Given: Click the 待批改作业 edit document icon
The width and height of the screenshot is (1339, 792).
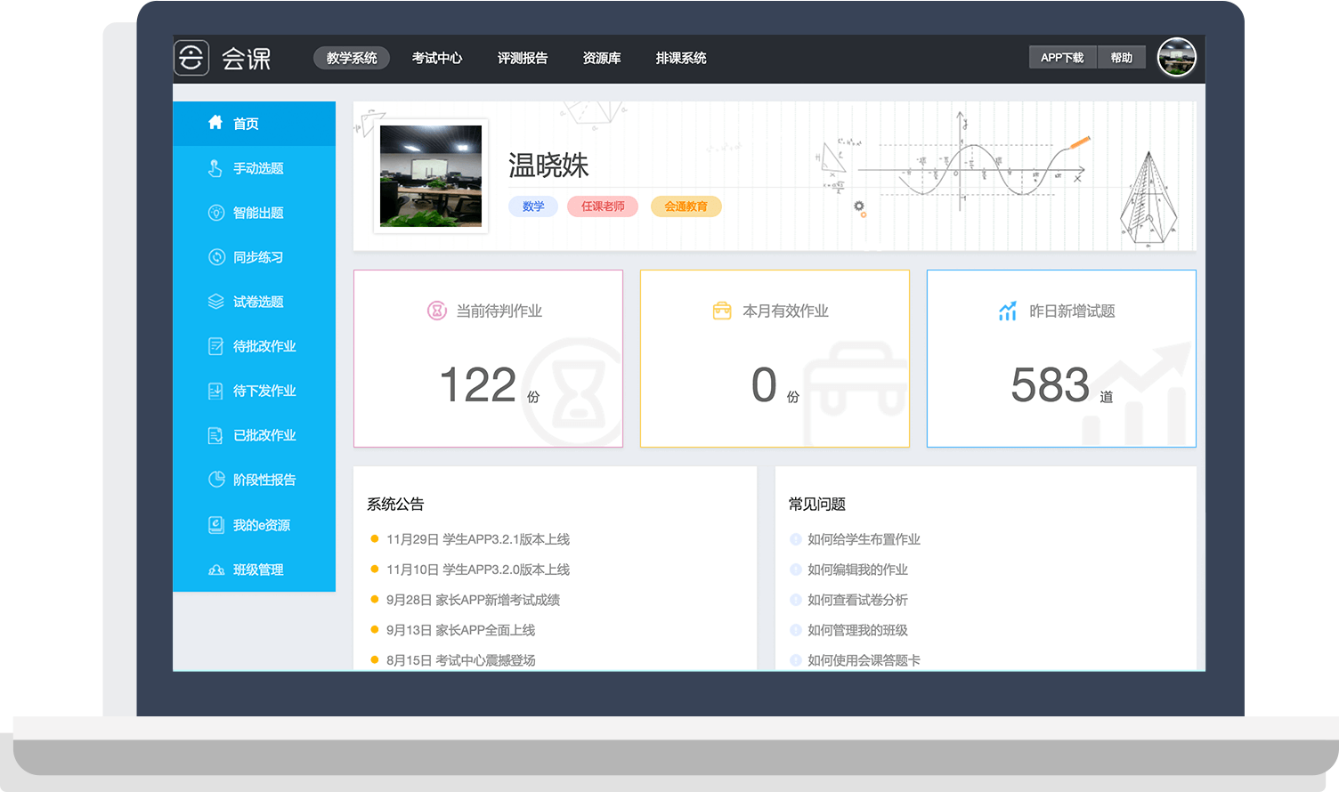Looking at the screenshot, I should pyautogui.click(x=215, y=346).
